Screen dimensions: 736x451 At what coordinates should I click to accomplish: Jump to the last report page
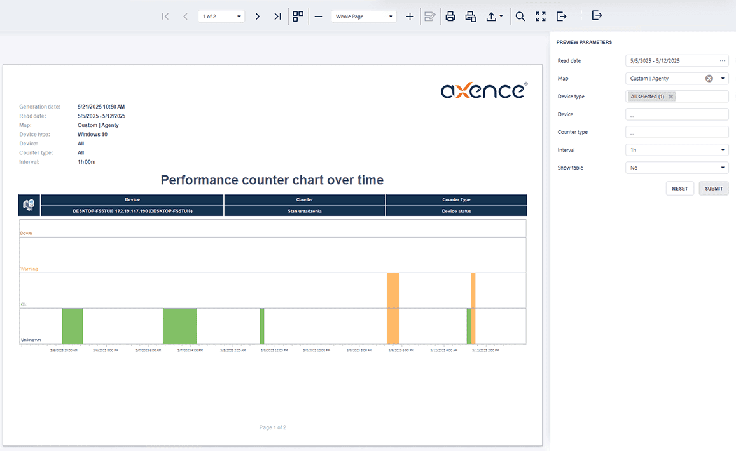click(277, 17)
